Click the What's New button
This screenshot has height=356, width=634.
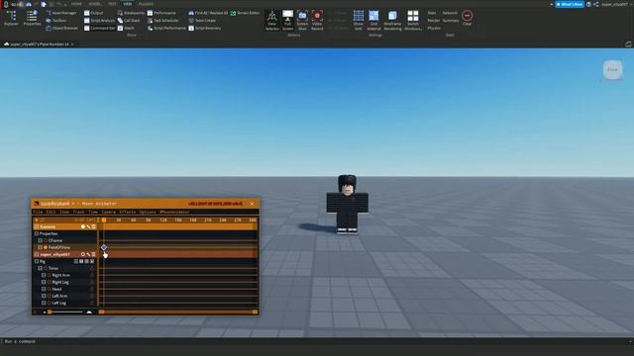(570, 4)
